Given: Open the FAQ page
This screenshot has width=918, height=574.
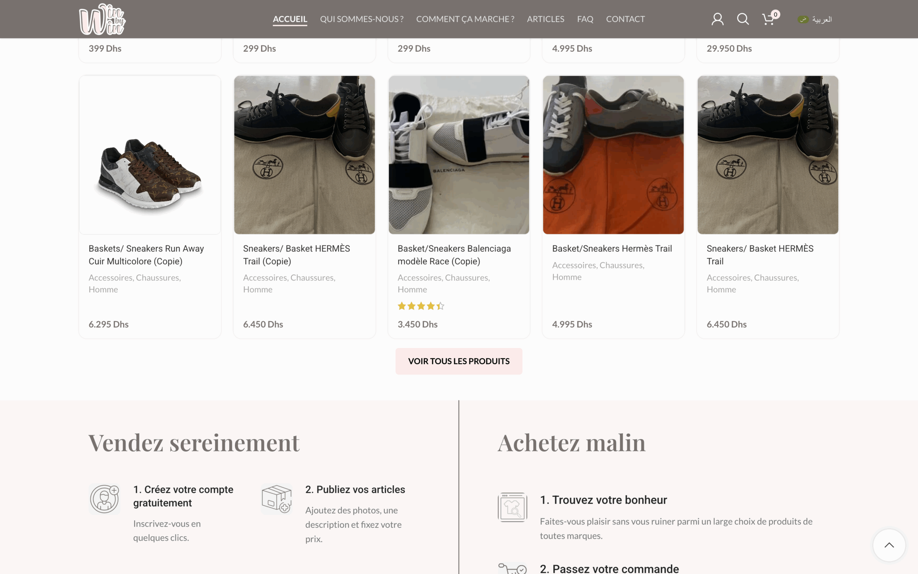Looking at the screenshot, I should tap(585, 19).
